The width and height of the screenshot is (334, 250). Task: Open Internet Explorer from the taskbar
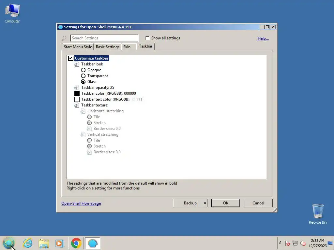coord(28,243)
